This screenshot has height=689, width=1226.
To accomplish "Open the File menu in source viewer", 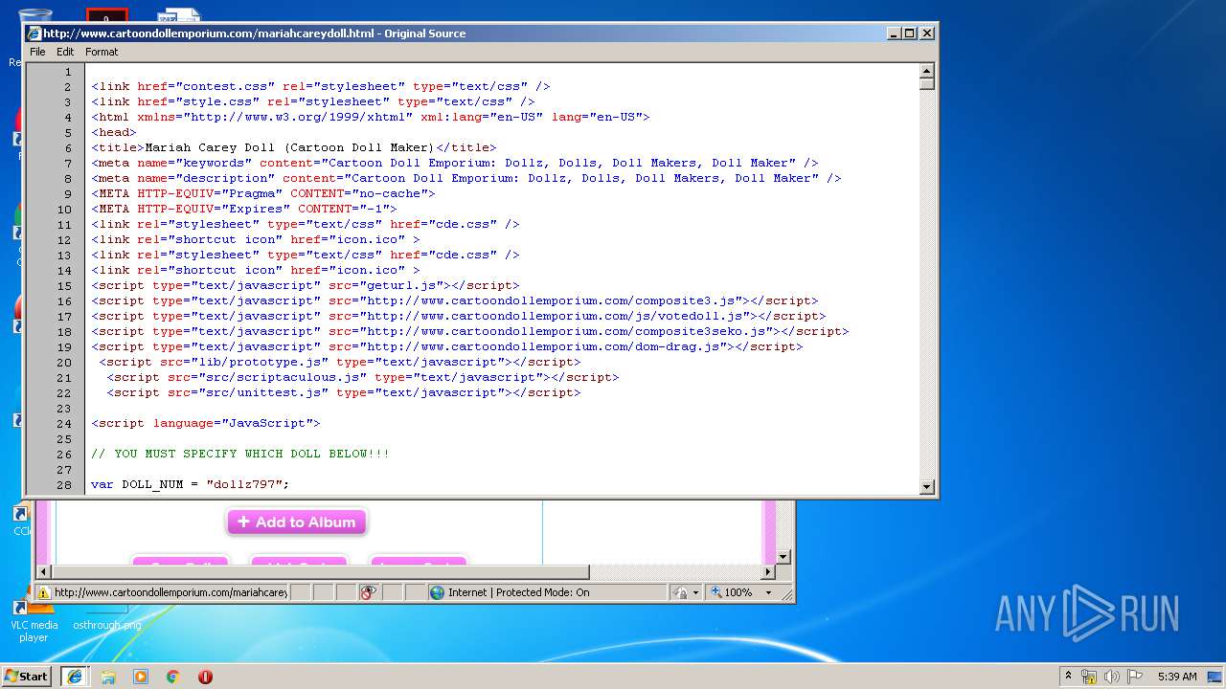I will pos(37,52).
